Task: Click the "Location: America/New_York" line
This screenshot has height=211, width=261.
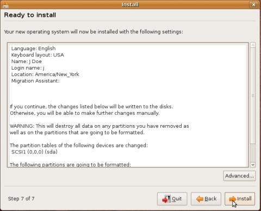Action: (x=45, y=75)
